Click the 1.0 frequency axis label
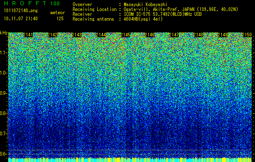This screenshot has width=255, height=162. pyautogui.click(x=3, y=73)
